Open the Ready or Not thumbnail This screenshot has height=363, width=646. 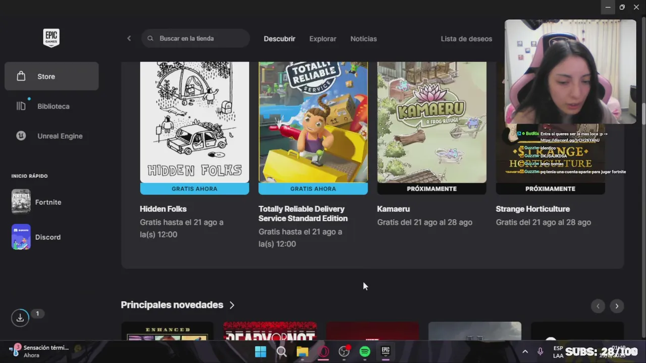(270, 331)
